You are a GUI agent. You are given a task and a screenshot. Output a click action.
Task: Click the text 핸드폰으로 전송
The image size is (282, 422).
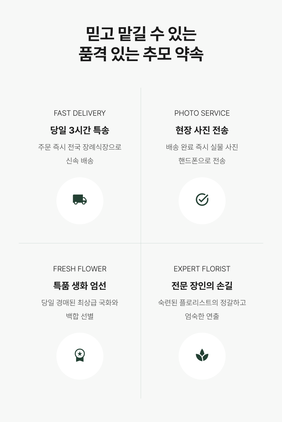click(x=202, y=161)
